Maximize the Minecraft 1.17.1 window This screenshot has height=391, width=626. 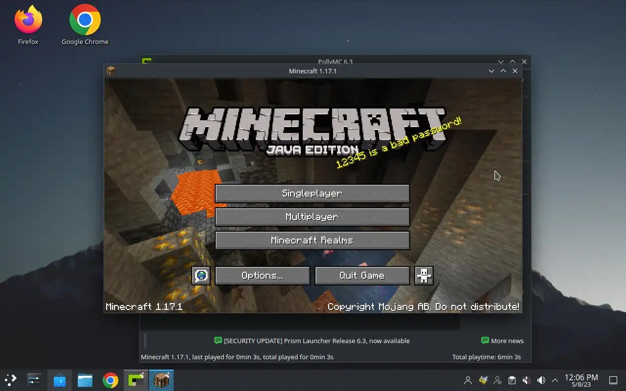click(503, 71)
